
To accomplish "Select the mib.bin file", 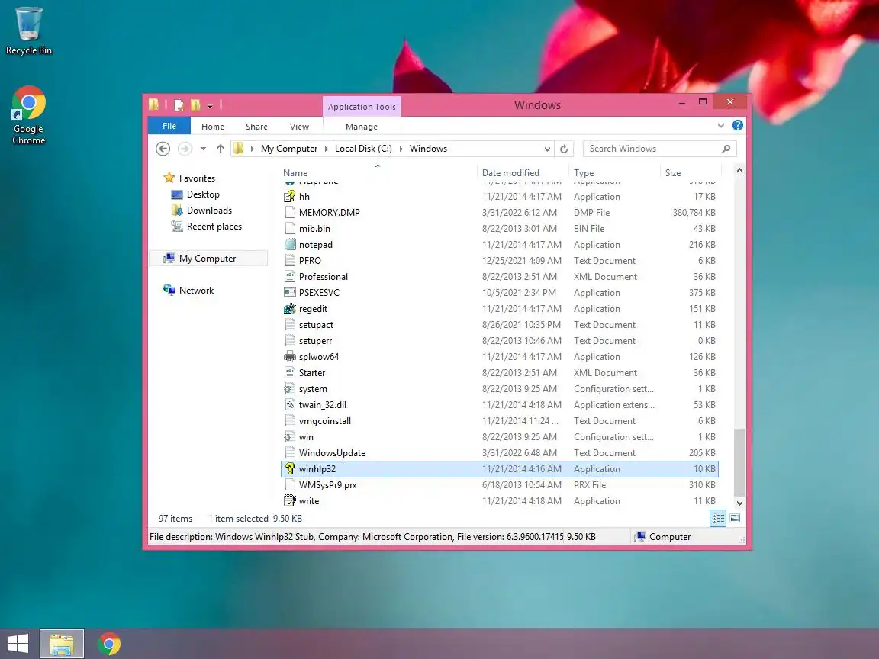I will (x=500, y=229).
